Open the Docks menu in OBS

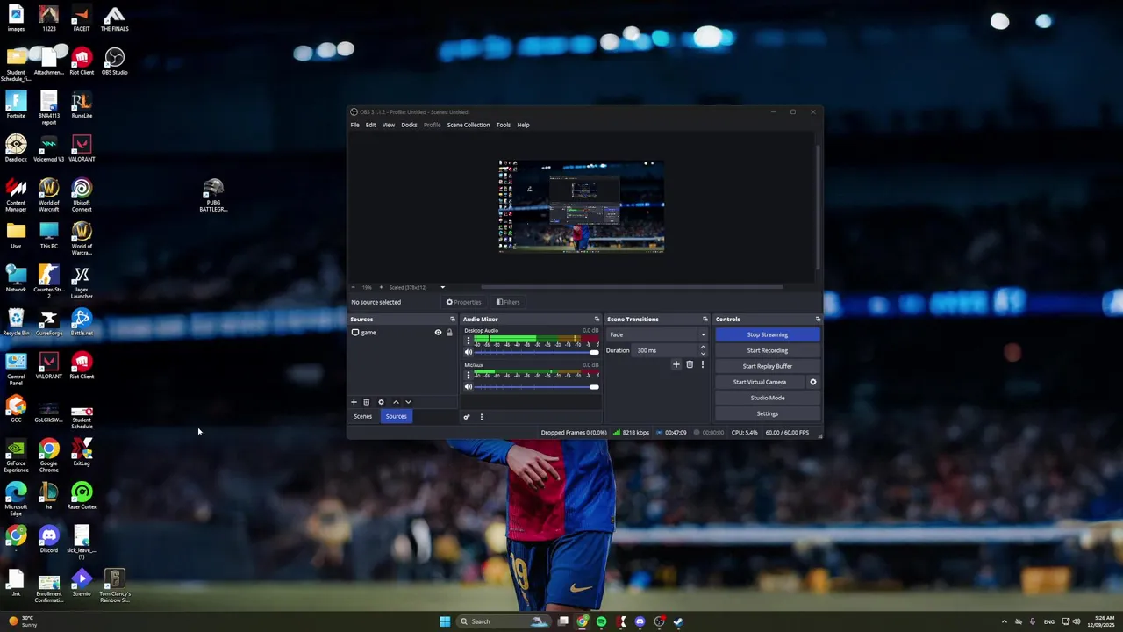[409, 125]
